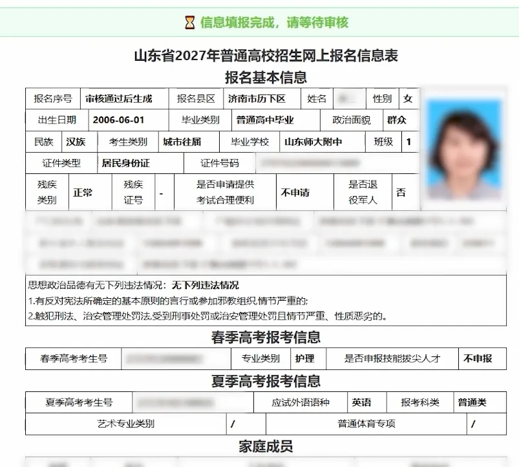Click the text 无下列违法情况
The image size is (519, 467).
(206, 285)
